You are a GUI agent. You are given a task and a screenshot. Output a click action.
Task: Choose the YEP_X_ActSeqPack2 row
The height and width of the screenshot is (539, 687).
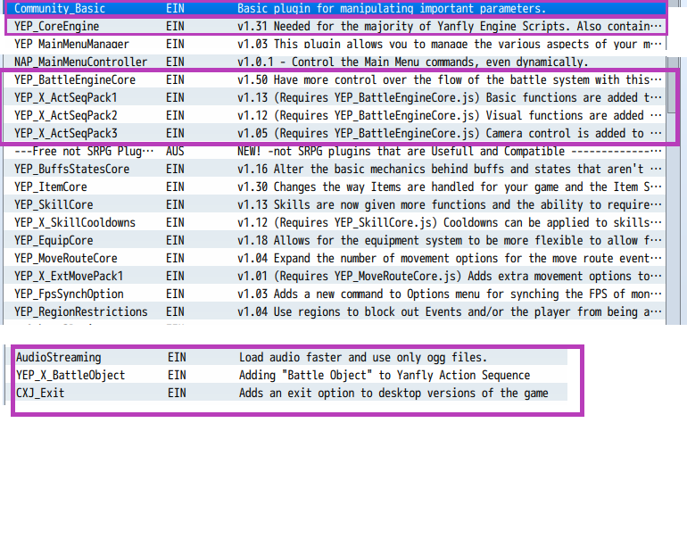tap(335, 116)
